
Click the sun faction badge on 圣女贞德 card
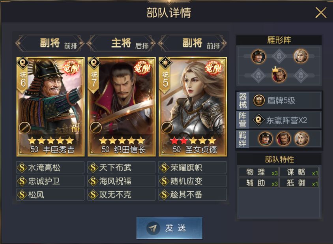pos(165,63)
